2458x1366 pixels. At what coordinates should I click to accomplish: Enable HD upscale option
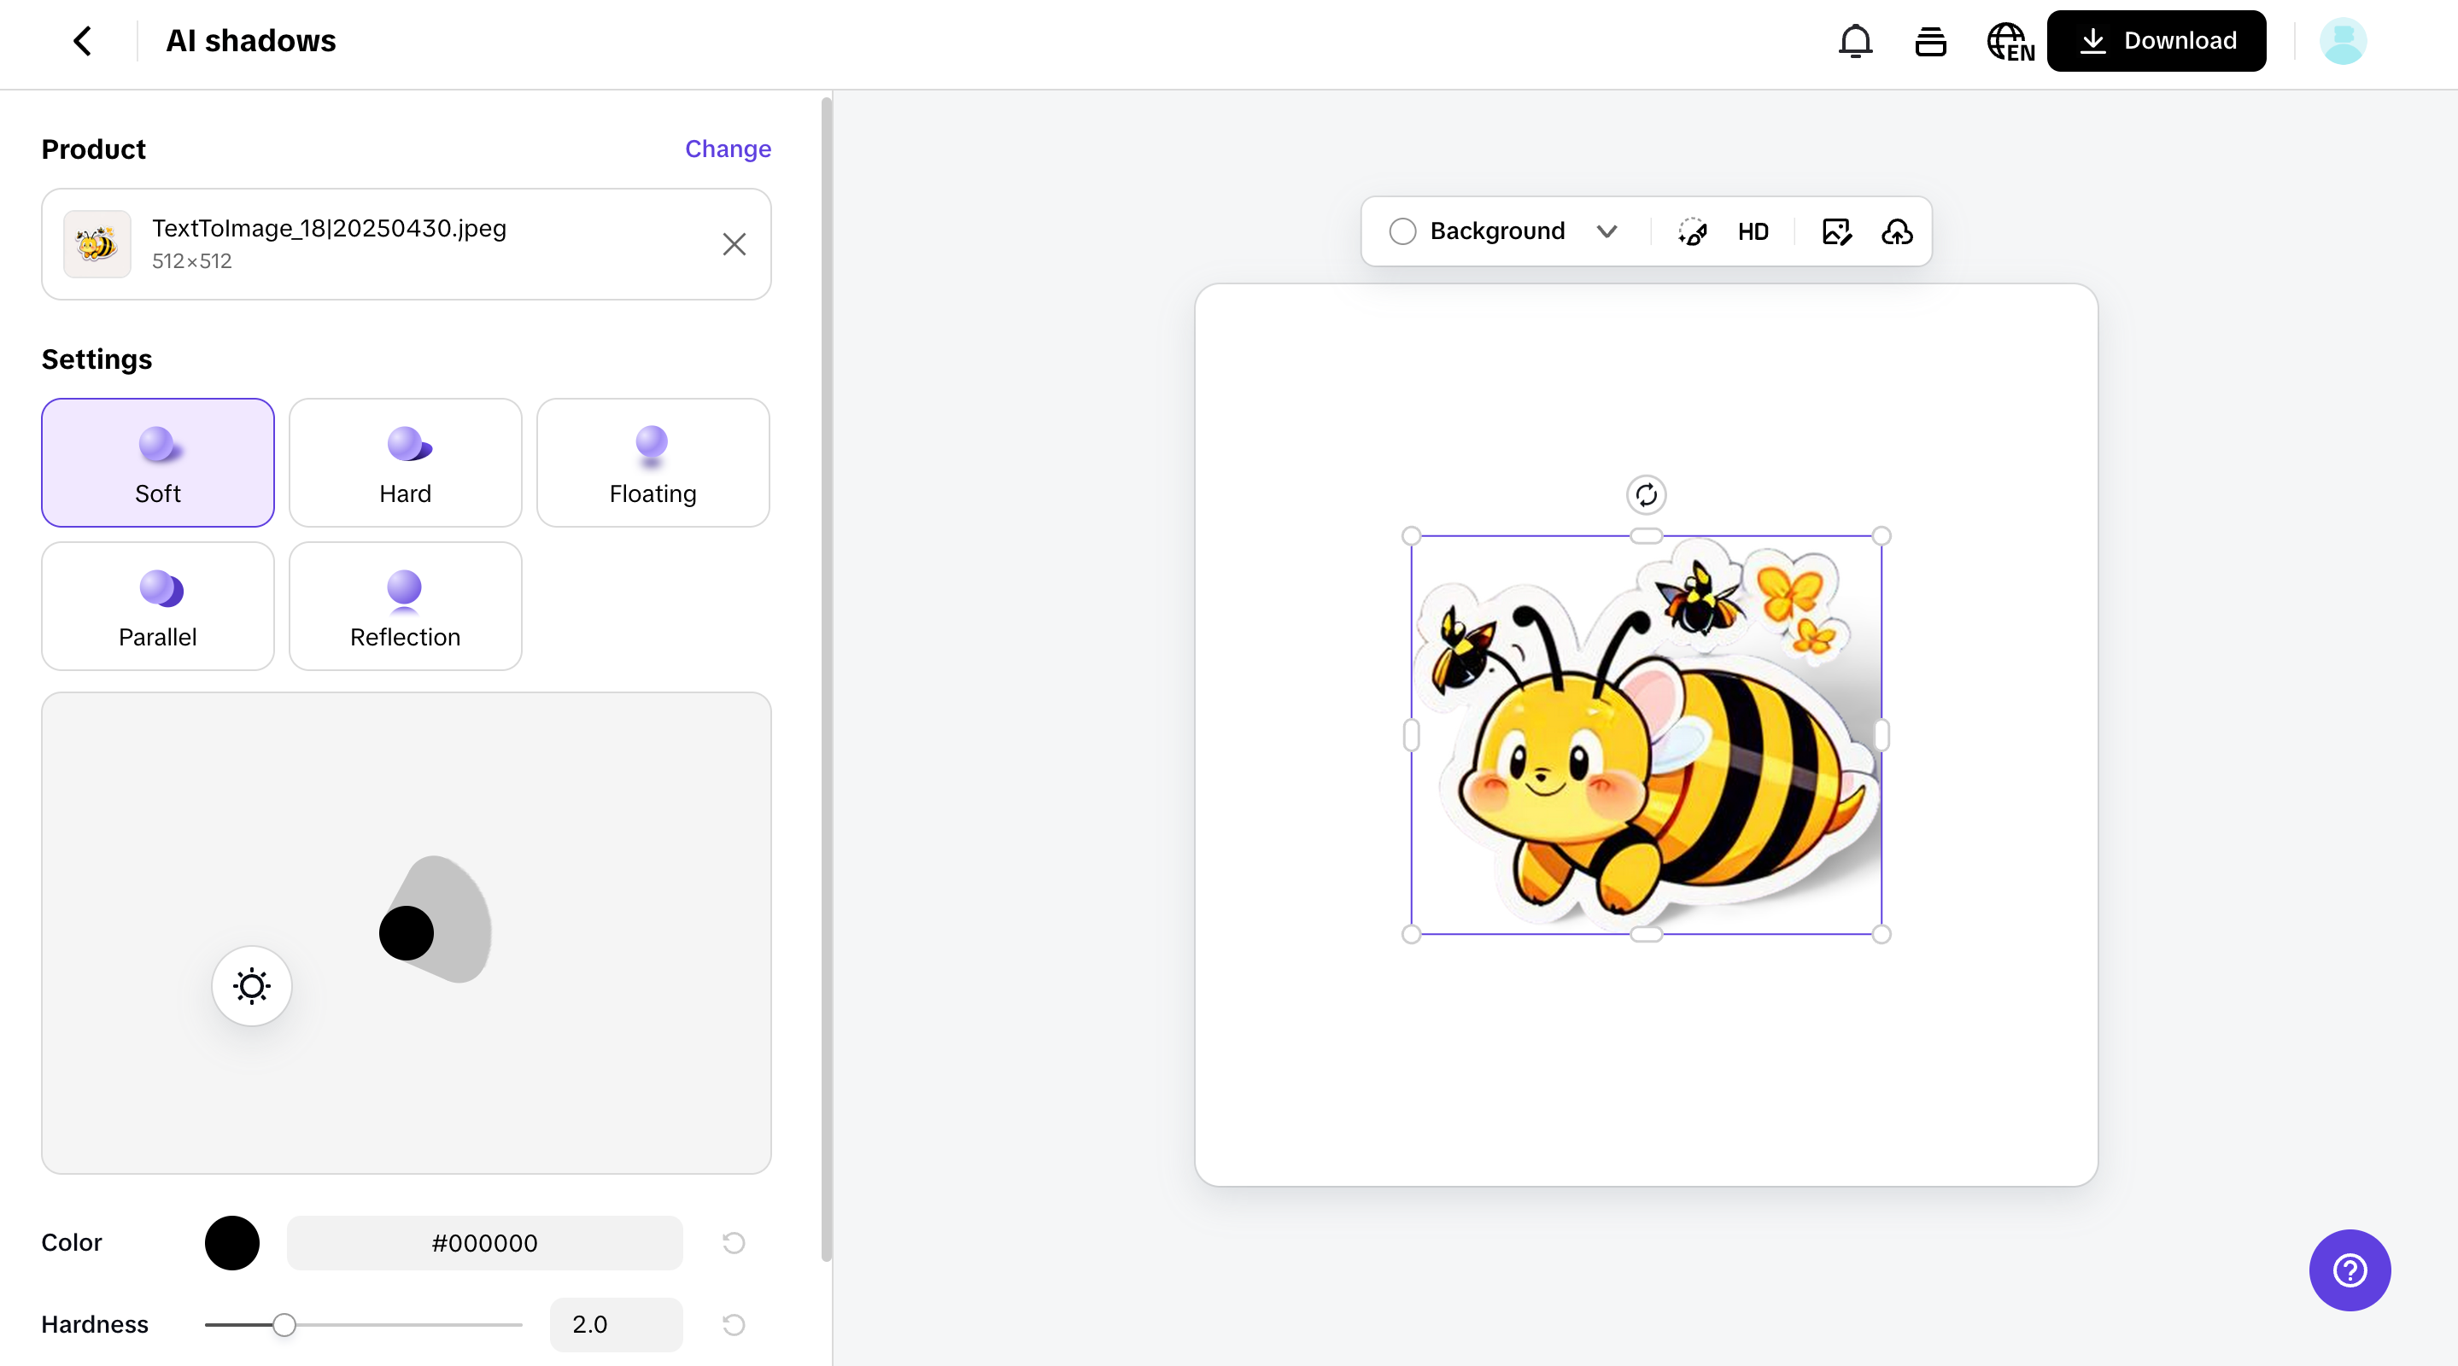coord(1753,232)
